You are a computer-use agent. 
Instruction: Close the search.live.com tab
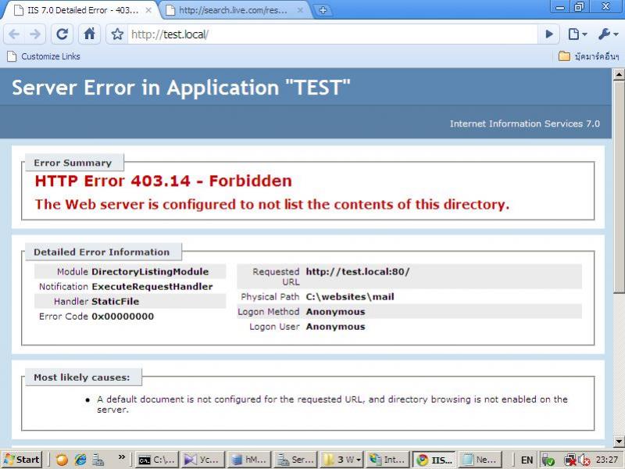(x=301, y=10)
